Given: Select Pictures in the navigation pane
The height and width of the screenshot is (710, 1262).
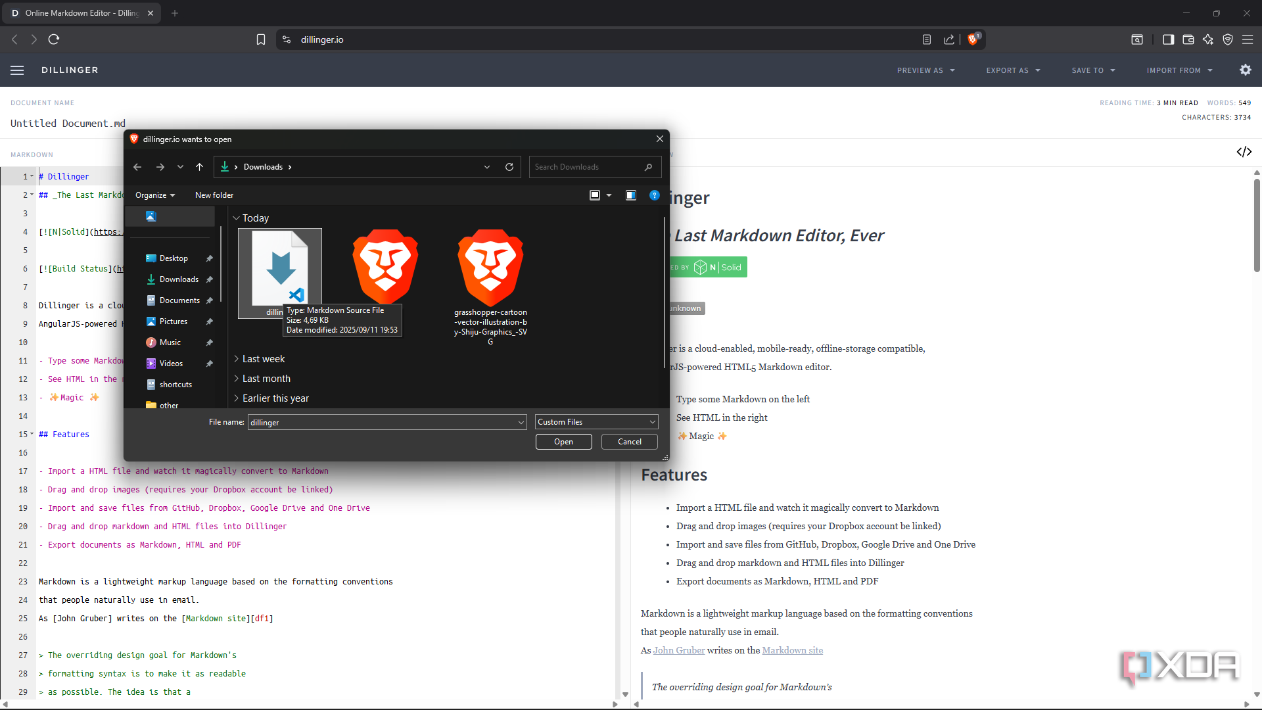Looking at the screenshot, I should tap(174, 321).
